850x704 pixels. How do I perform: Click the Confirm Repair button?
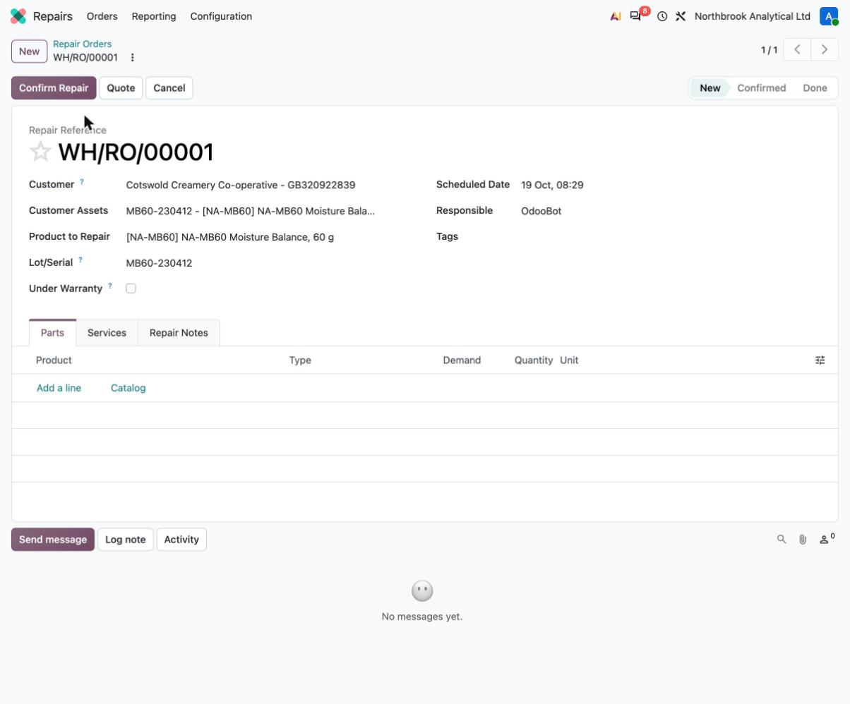coord(54,88)
